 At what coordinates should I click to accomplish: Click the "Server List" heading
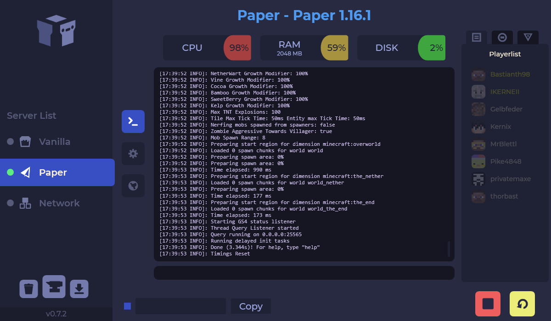pyautogui.click(x=32, y=116)
